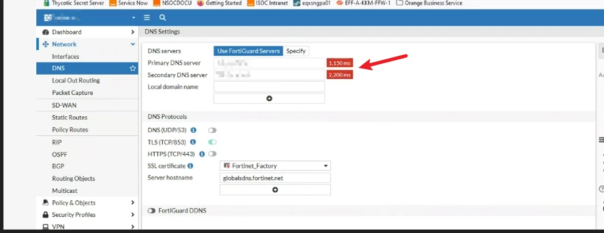
Task: Collapse the Network menu chevron
Action: coord(132,44)
